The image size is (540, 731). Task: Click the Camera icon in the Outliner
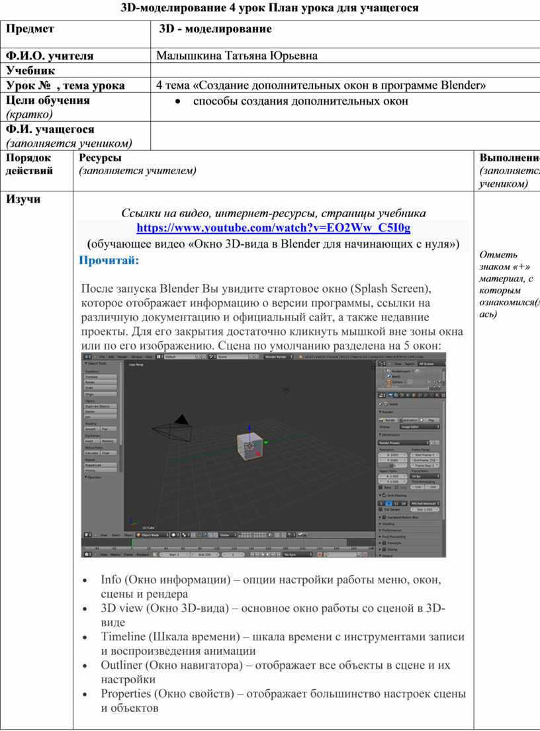[388, 382]
